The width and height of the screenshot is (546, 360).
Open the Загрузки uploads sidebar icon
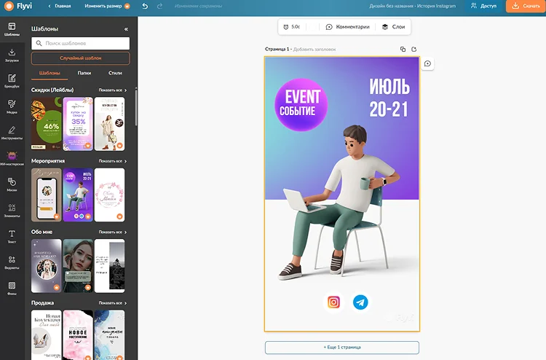[x=12, y=55]
